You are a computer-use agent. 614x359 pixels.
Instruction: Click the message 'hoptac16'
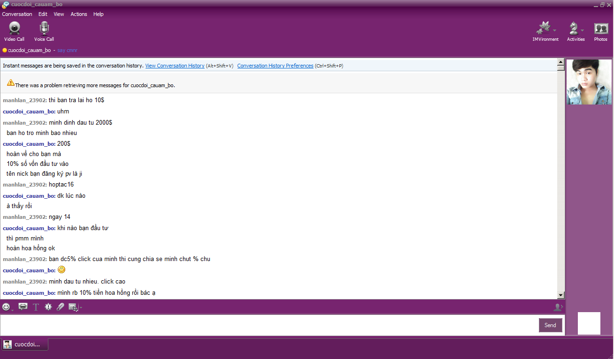click(61, 185)
